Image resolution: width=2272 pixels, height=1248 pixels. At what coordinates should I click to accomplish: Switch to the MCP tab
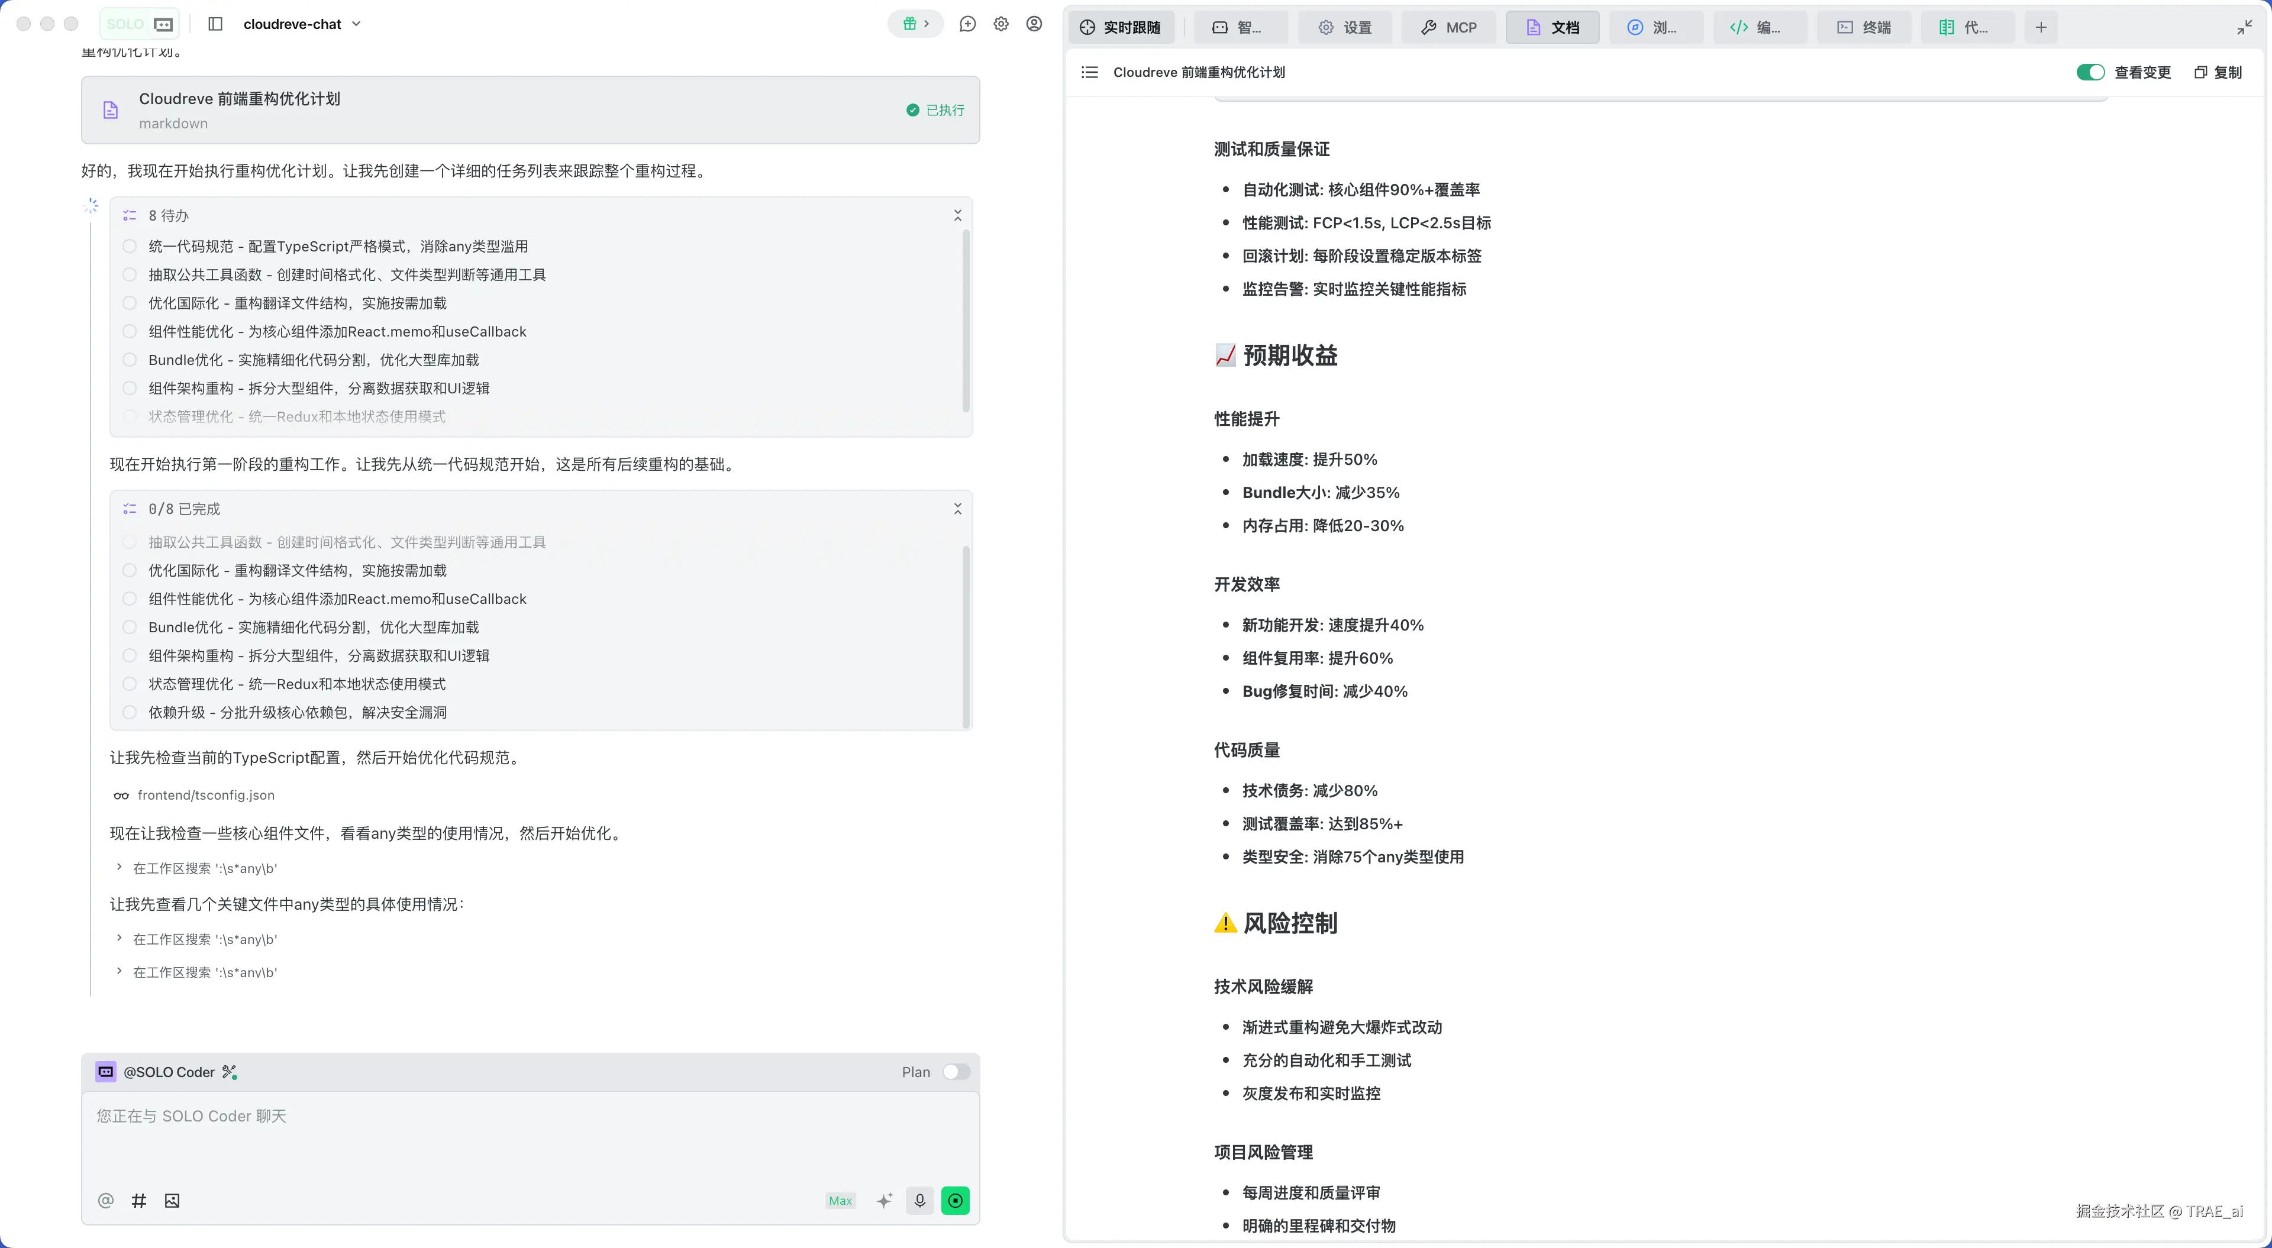1448,27
